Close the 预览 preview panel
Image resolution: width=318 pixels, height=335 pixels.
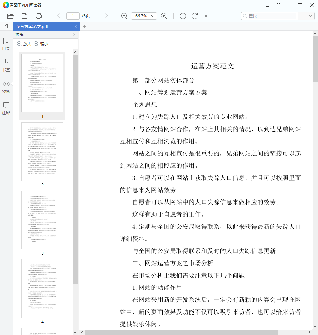point(74,34)
